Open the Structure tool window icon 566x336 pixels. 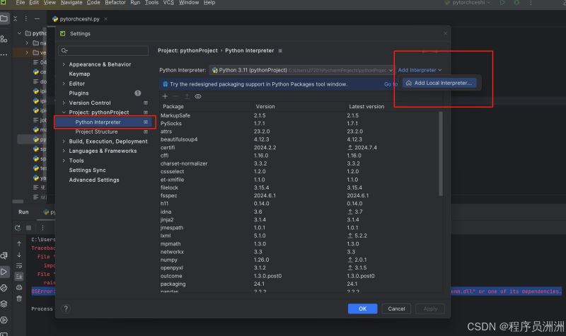tap(4, 39)
